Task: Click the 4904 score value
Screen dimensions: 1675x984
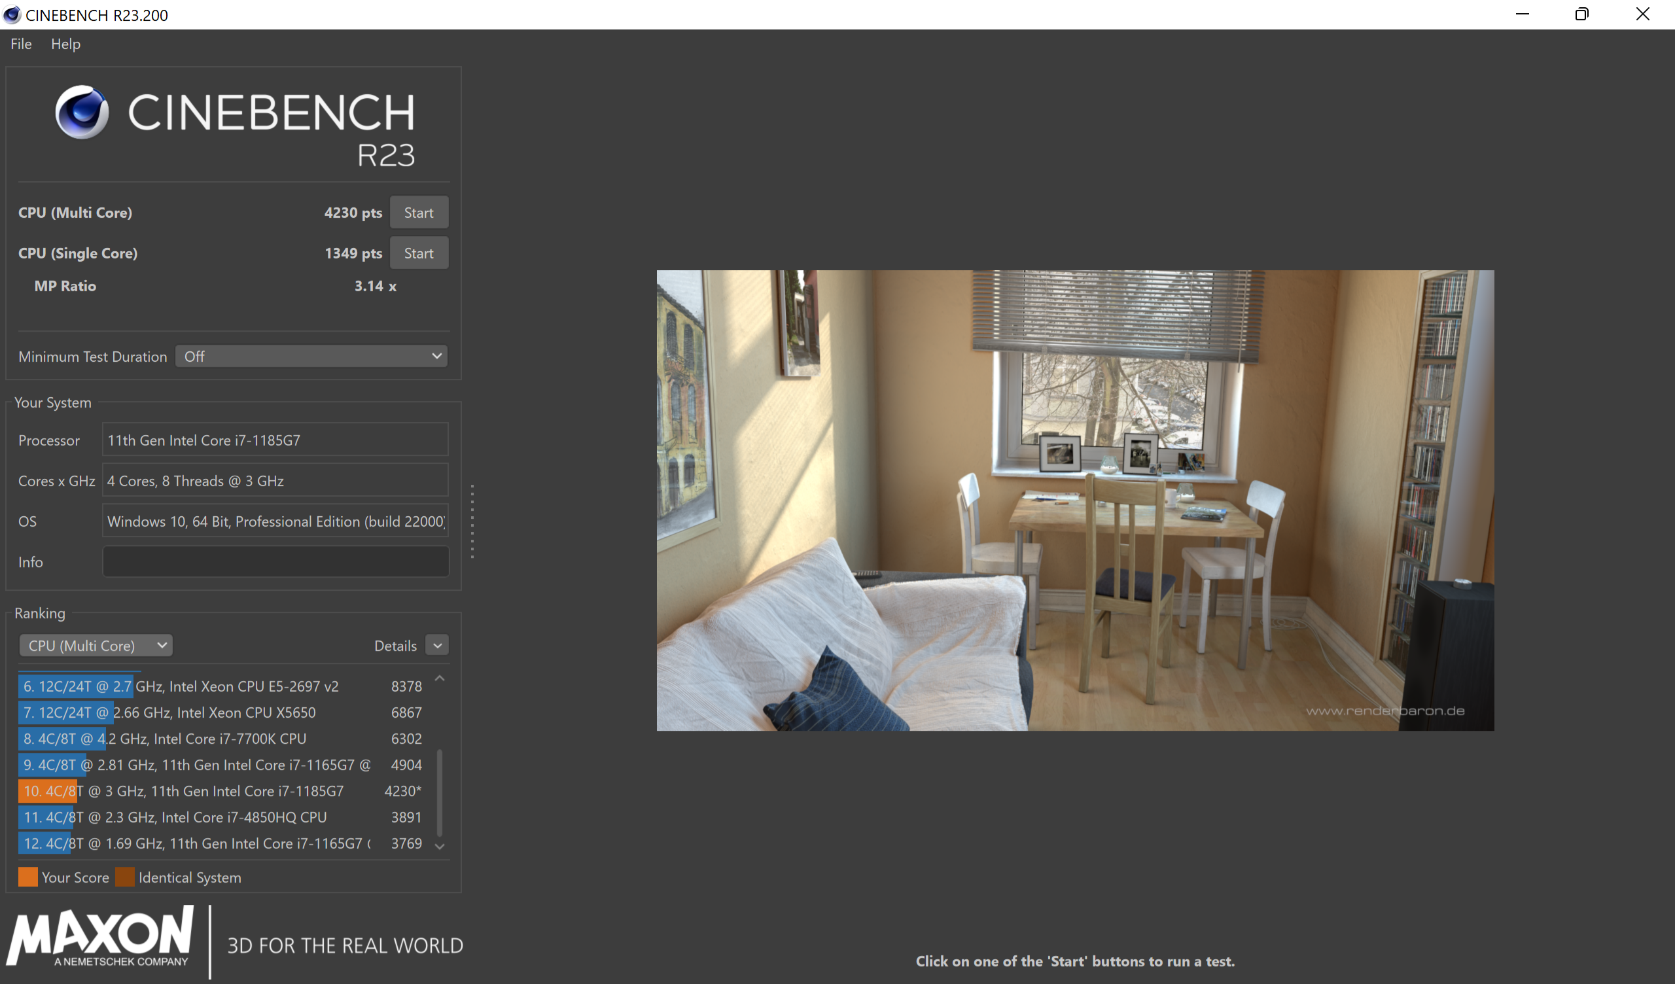Action: tap(406, 765)
